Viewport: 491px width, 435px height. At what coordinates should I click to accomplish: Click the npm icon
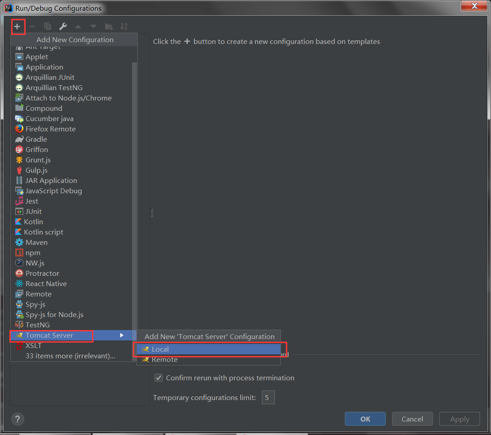click(19, 253)
